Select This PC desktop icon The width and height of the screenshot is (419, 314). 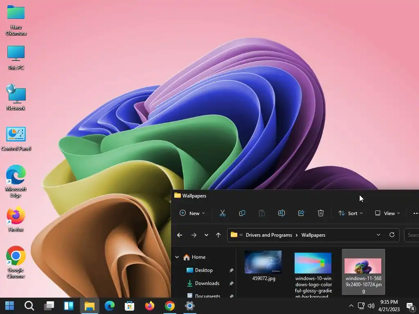pyautogui.click(x=16, y=58)
